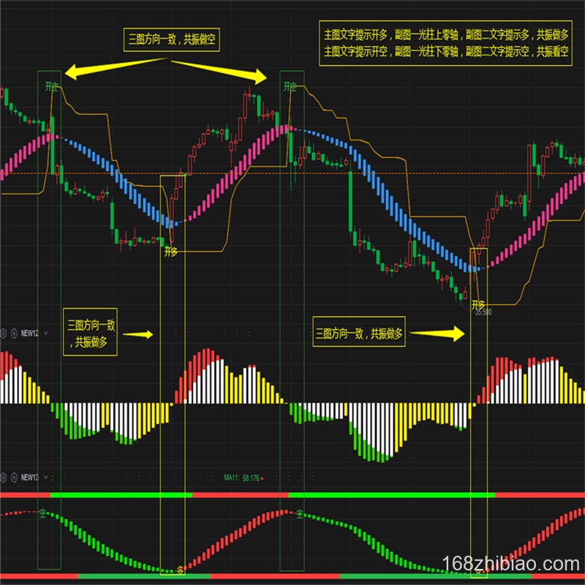Click the top 三图方向一致,共振做空 annotation box

click(x=170, y=41)
